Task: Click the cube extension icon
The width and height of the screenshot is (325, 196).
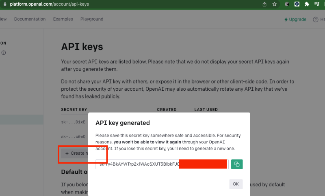Action: (287, 4)
